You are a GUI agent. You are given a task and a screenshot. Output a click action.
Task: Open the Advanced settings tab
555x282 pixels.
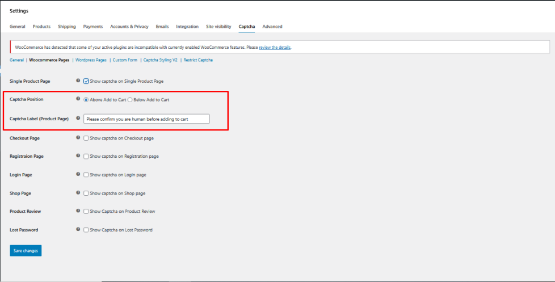[x=272, y=27]
